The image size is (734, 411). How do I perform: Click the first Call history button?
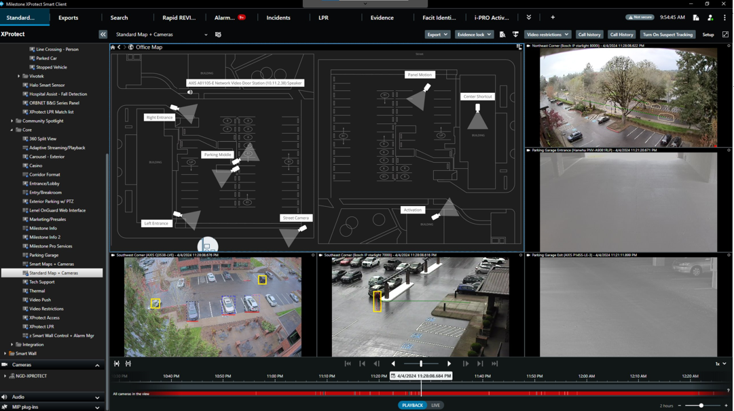[x=589, y=35]
